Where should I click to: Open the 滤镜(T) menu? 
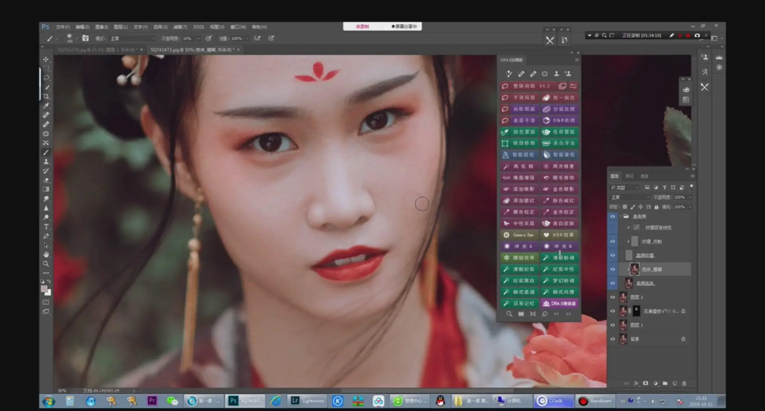click(180, 27)
